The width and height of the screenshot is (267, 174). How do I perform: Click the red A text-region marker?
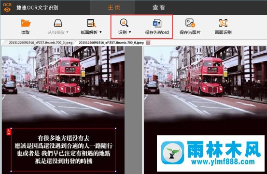(x=9, y=132)
